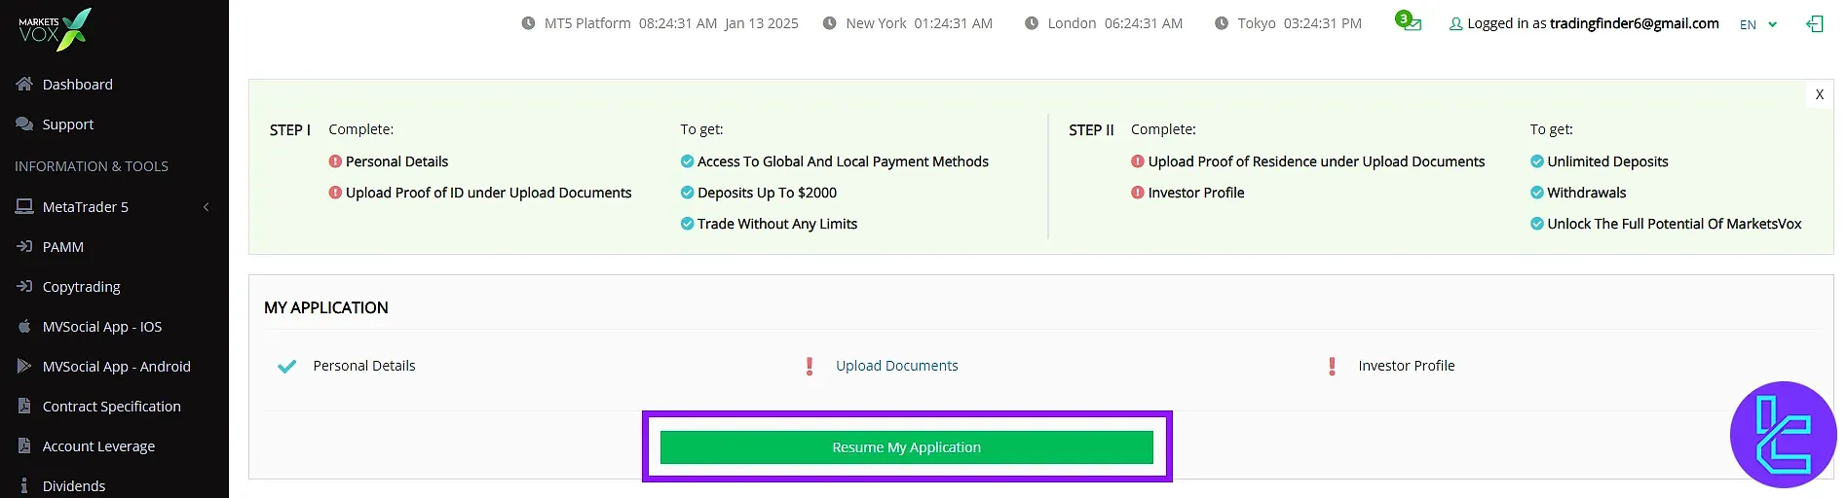Click Unlock The Full Potential Of MarketsVox
This screenshot has width=1847, height=498.
(x=1675, y=224)
